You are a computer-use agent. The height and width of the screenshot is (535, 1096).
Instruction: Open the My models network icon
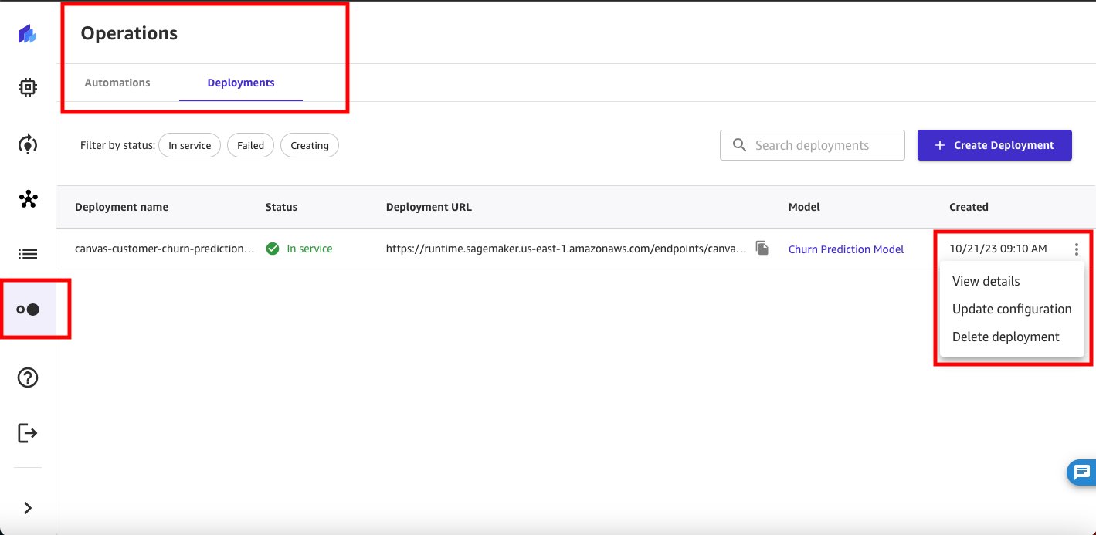tap(28, 200)
